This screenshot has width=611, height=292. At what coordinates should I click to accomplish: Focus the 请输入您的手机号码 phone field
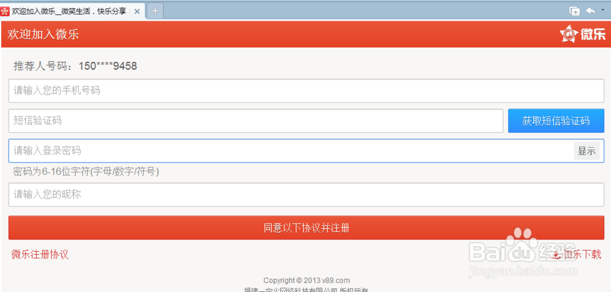(306, 90)
